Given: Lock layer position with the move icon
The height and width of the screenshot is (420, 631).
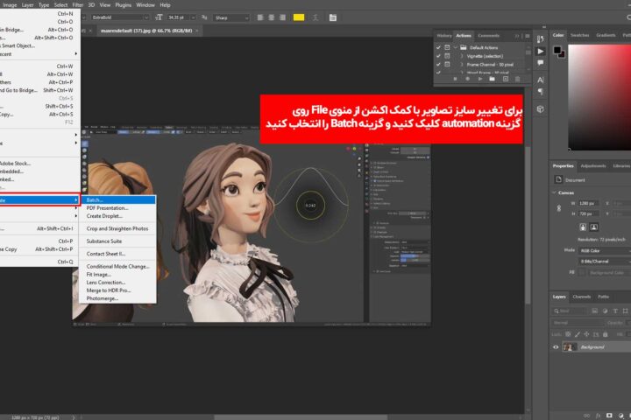Looking at the screenshot, I should (x=586, y=334).
